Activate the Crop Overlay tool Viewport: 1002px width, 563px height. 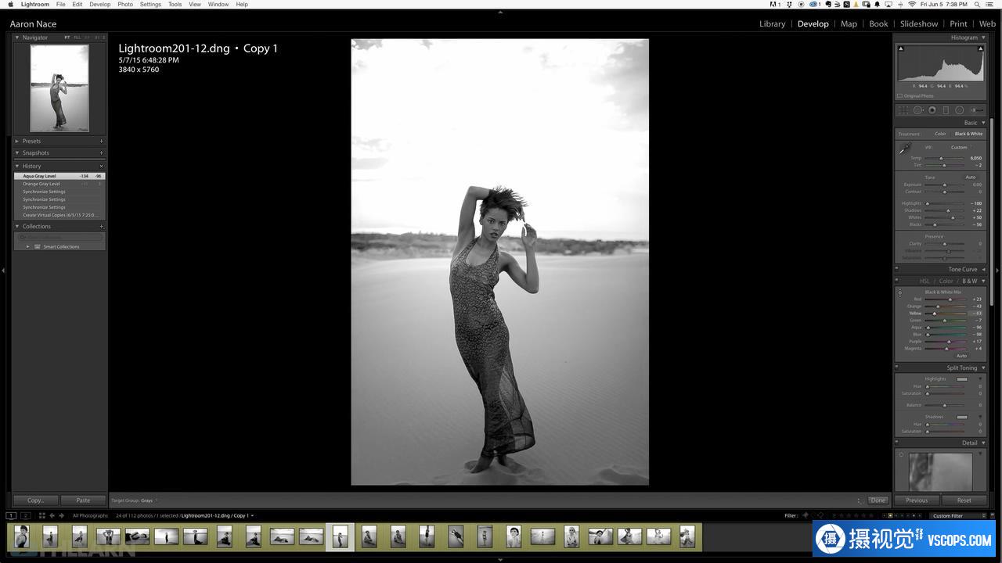tap(903, 110)
